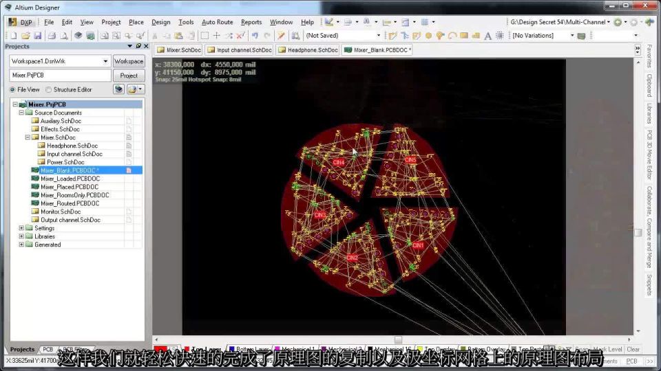Switch to the PCB tab in the left panel
The width and height of the screenshot is (661, 371).
tap(48, 350)
